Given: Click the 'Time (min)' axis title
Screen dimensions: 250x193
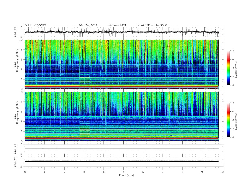Looking at the screenshot, I should [126, 175].
